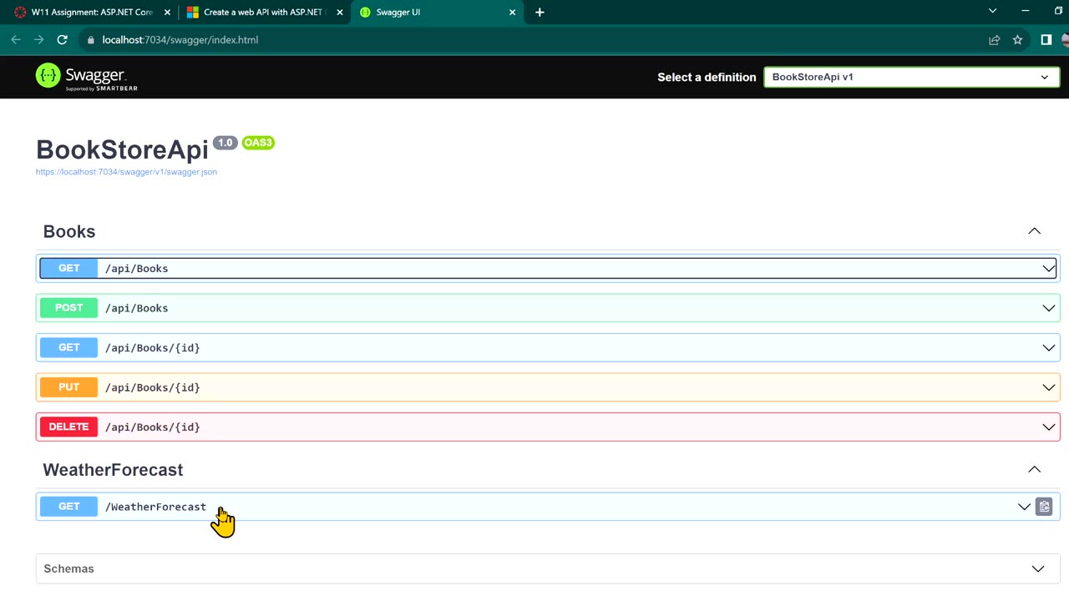Click the browser forward arrow
This screenshot has width=1069, height=601.
point(38,39)
